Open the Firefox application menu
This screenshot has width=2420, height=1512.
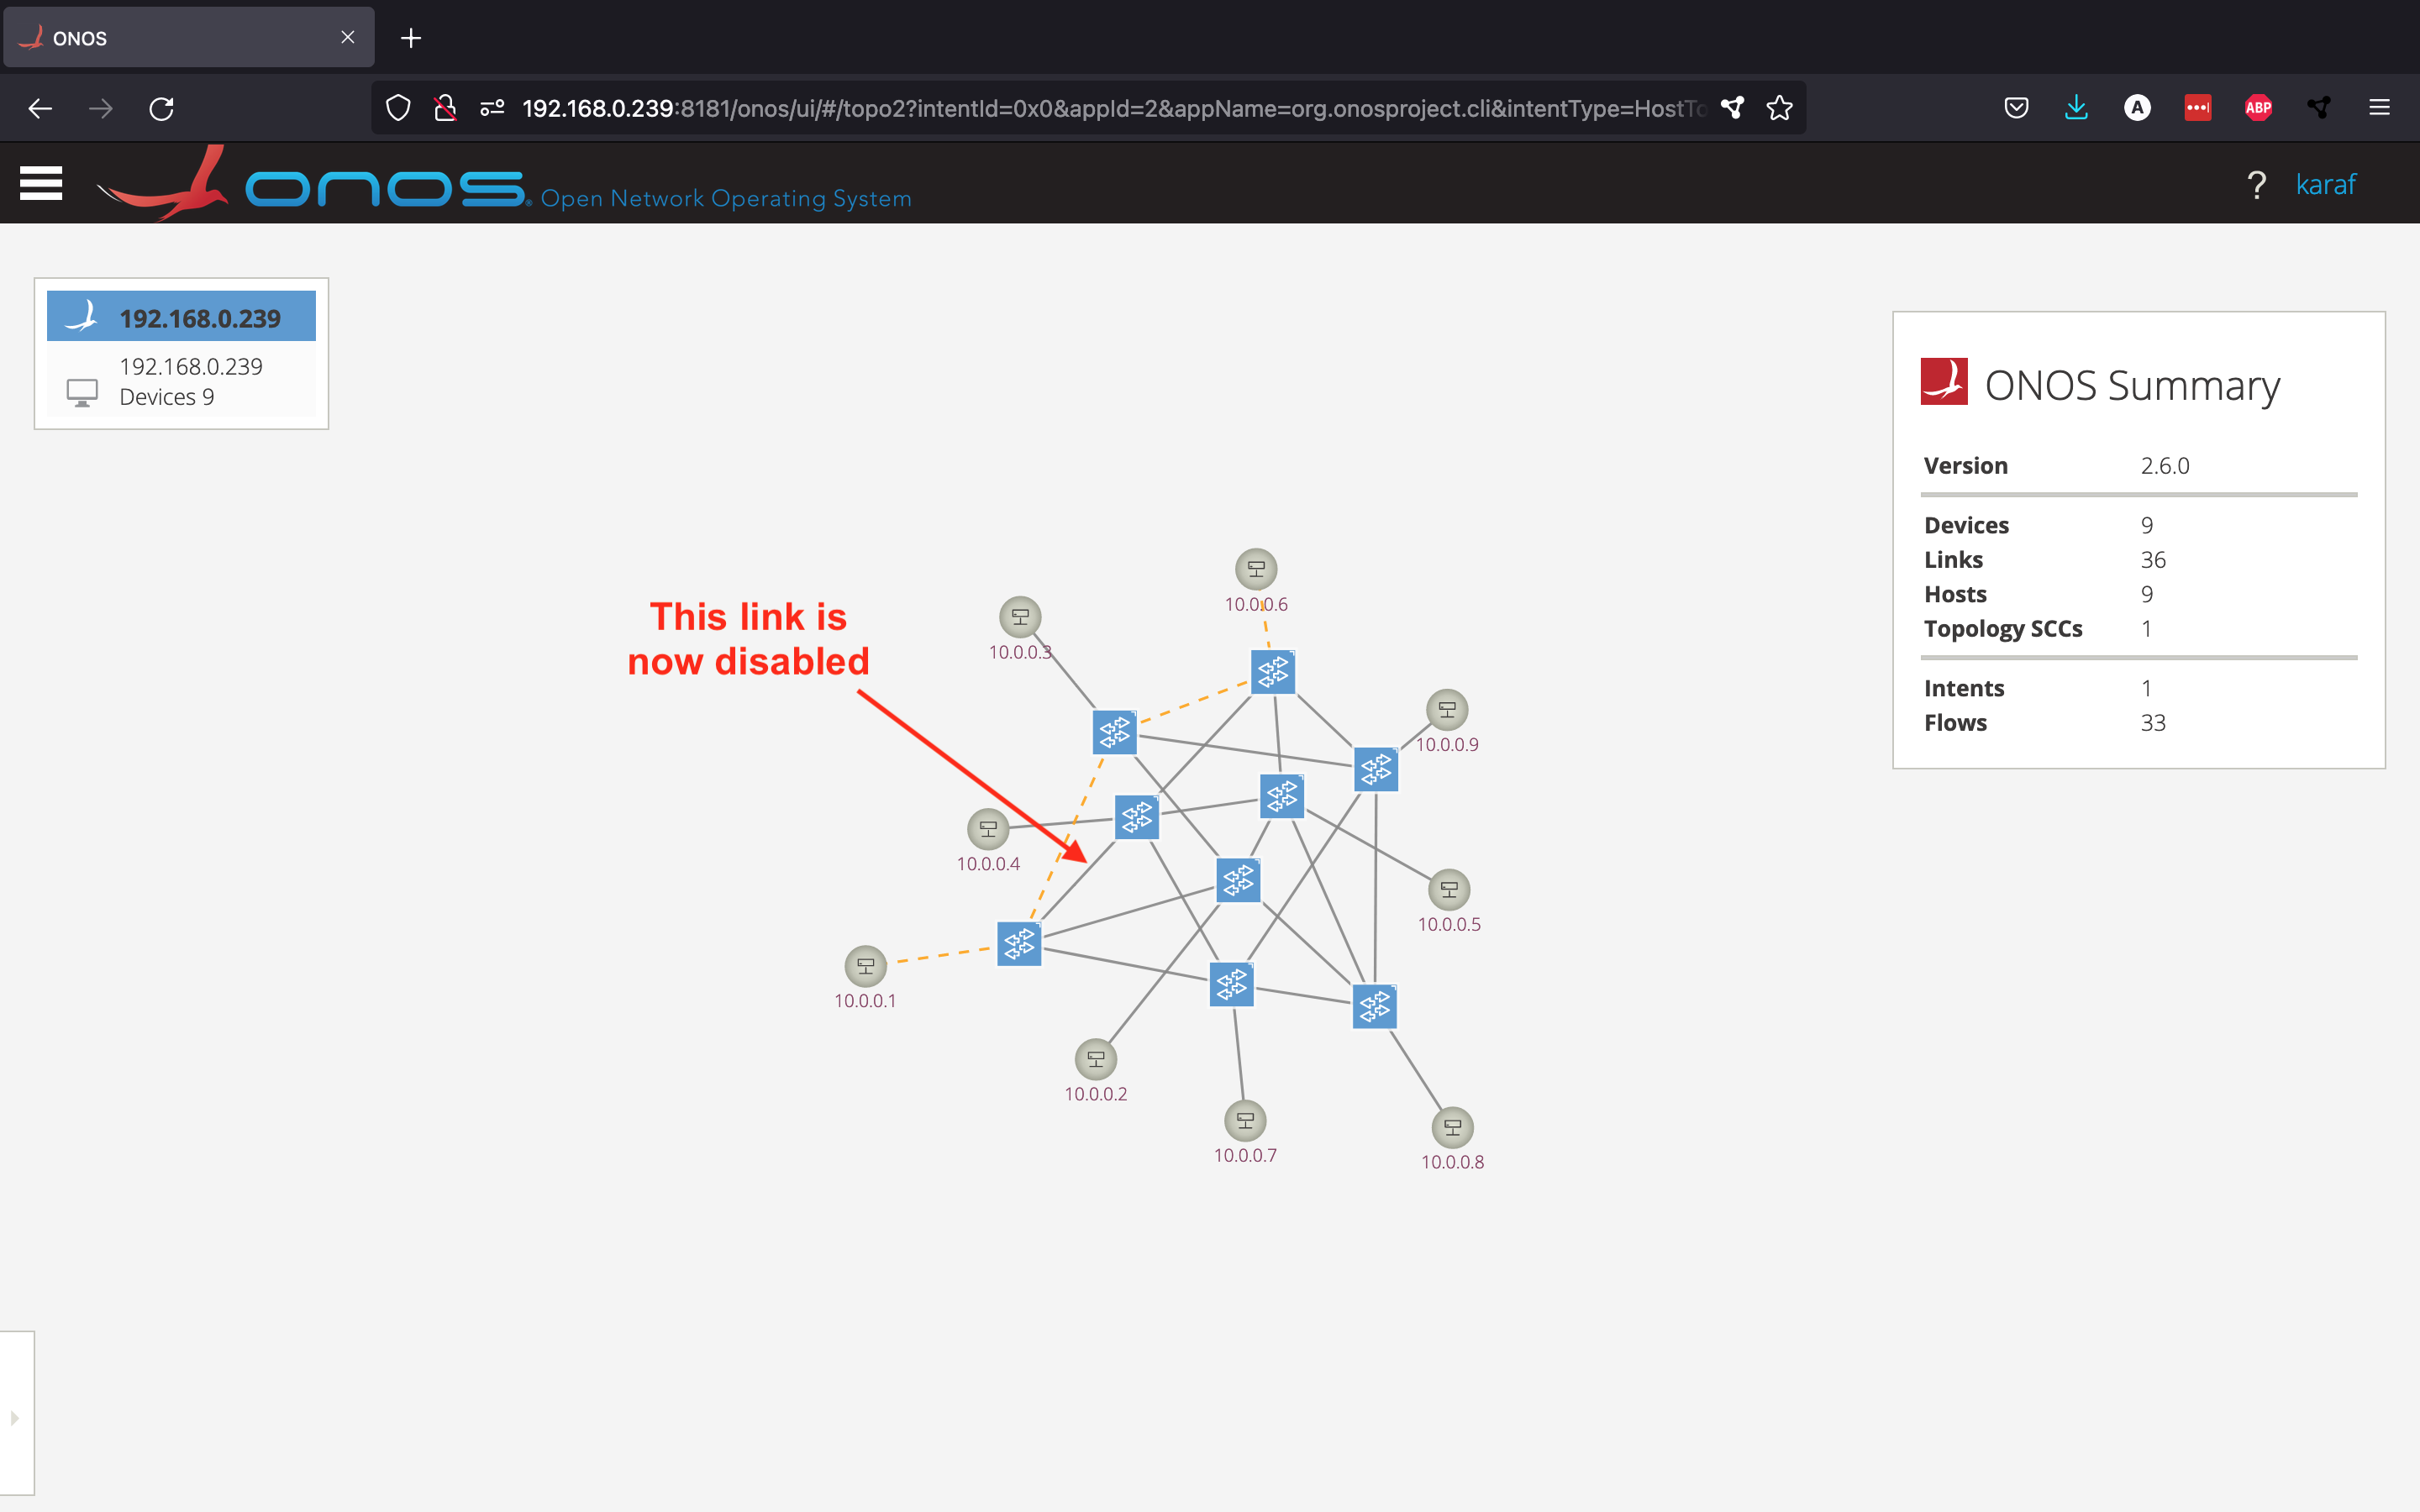pyautogui.click(x=2380, y=108)
